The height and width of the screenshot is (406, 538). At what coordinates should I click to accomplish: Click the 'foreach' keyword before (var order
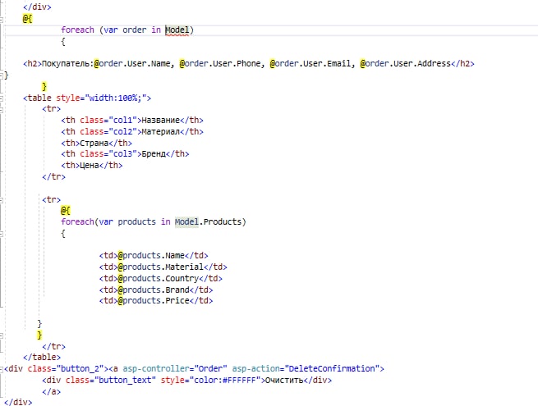click(x=77, y=30)
